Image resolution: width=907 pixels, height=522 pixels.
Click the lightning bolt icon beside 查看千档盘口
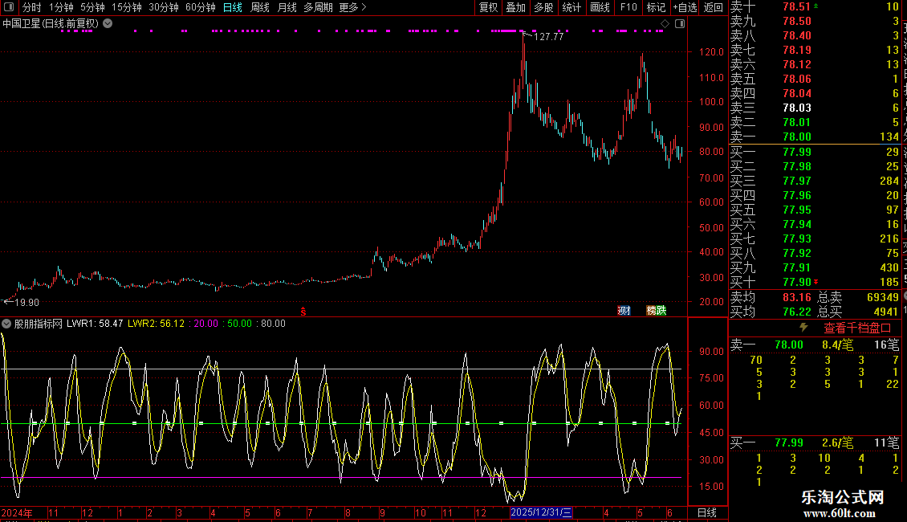click(803, 328)
